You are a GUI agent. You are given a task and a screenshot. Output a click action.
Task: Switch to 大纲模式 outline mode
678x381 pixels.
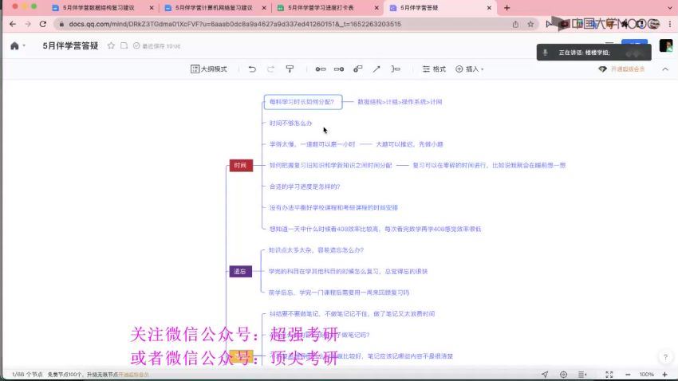point(209,69)
